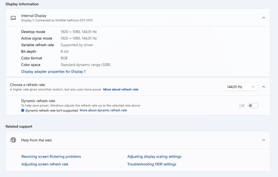The width and height of the screenshot is (278, 177).
Task: Click the Standard dynamic range (SDR) value
Action: (85, 65)
